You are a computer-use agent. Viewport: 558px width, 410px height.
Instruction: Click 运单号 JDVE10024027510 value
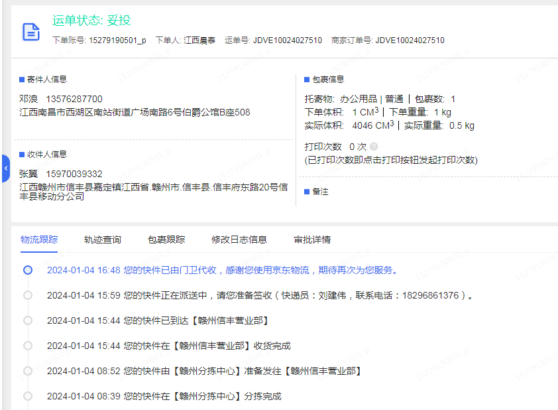tap(288, 40)
